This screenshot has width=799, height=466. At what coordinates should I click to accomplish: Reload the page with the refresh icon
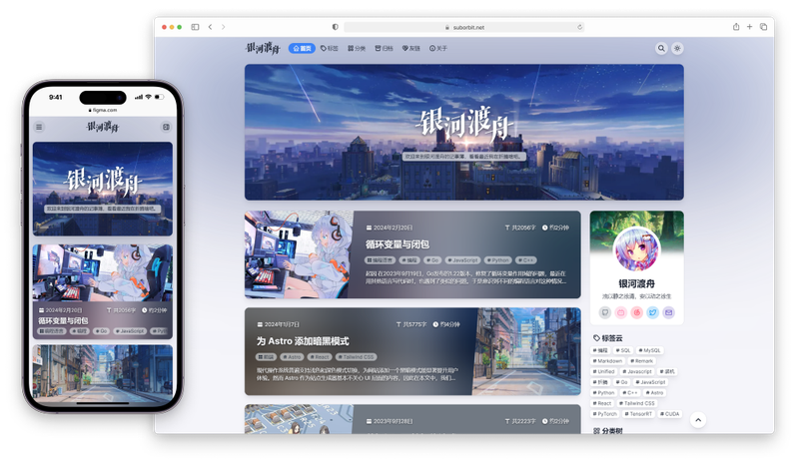pyautogui.click(x=579, y=27)
